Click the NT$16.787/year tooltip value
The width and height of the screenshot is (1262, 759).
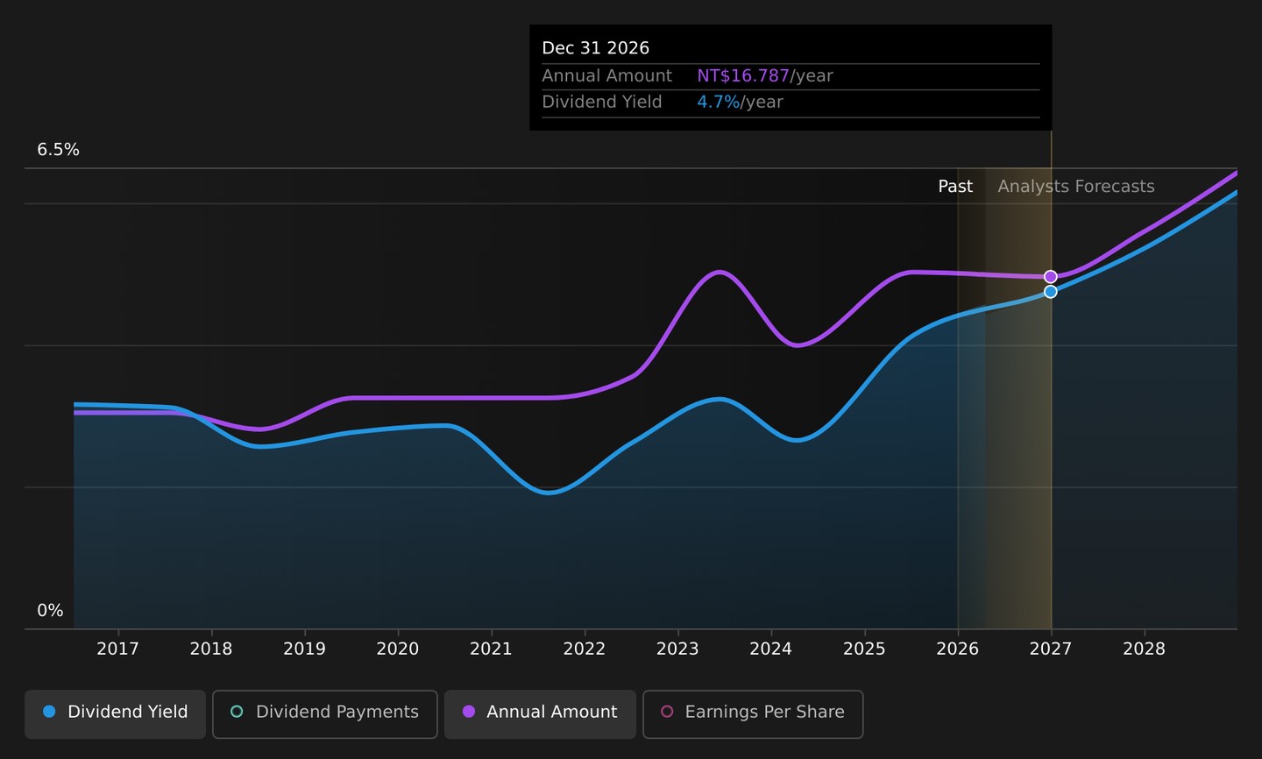[765, 76]
